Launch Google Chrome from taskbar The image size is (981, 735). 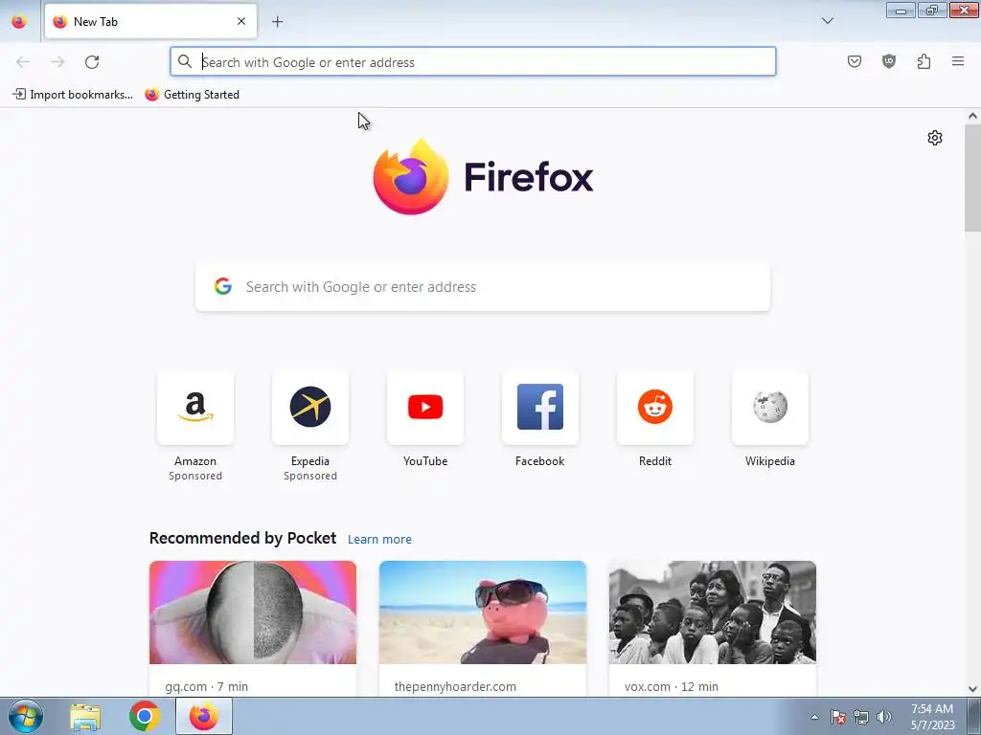145,716
